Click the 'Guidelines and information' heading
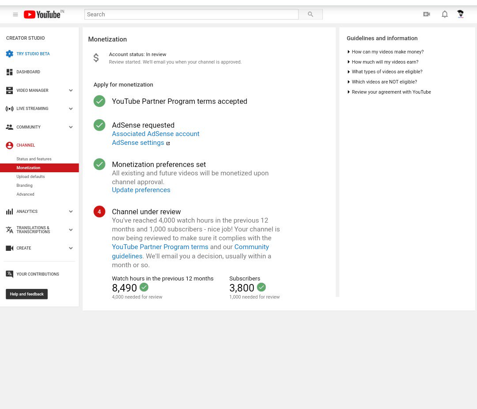The image size is (477, 409). 382,38
